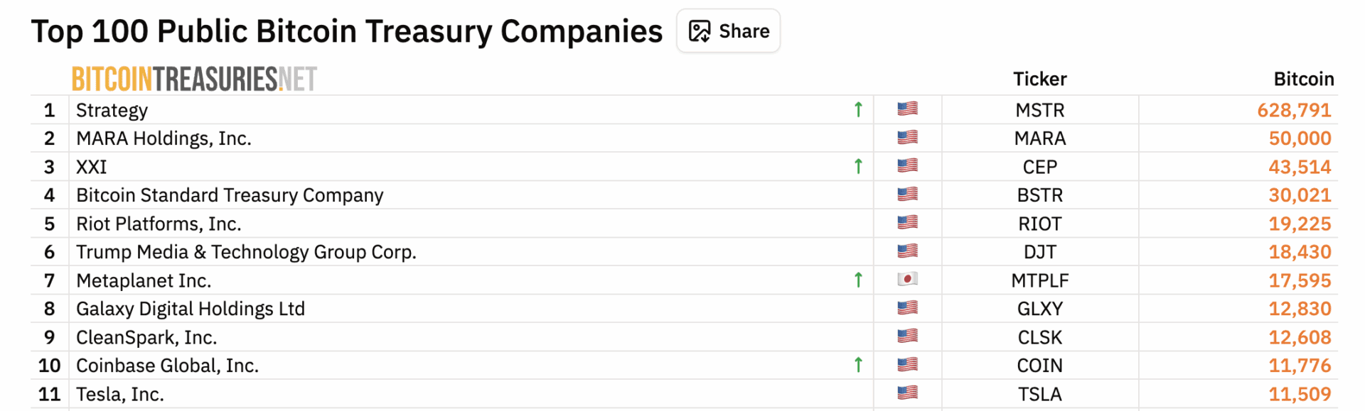
Task: Click the Japan flag in the Metaplanet row
Action: [x=907, y=279]
